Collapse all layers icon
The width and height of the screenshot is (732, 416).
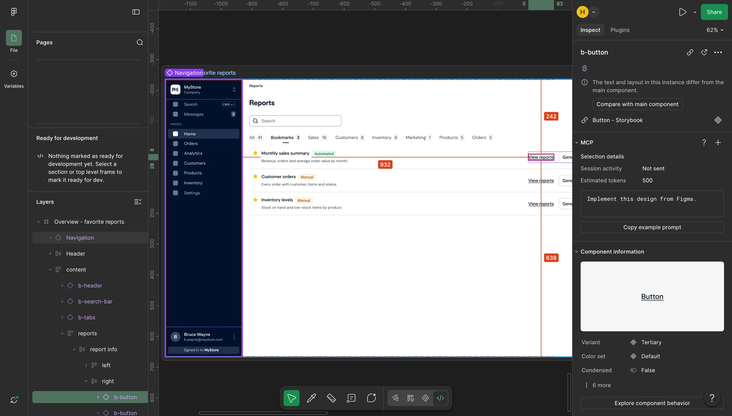coord(138,202)
